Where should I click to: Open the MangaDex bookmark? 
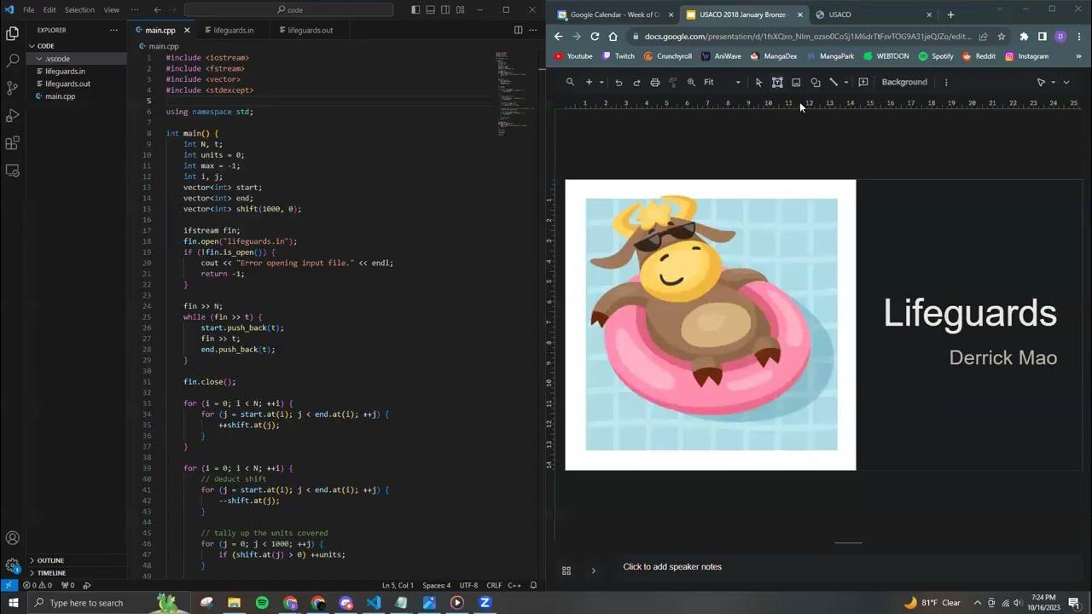coord(774,56)
